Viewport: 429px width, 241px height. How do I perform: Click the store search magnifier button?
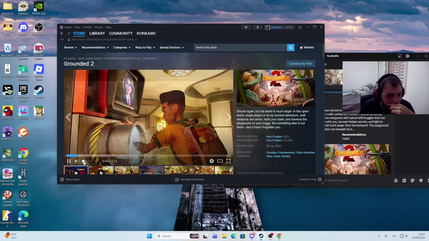click(x=291, y=48)
